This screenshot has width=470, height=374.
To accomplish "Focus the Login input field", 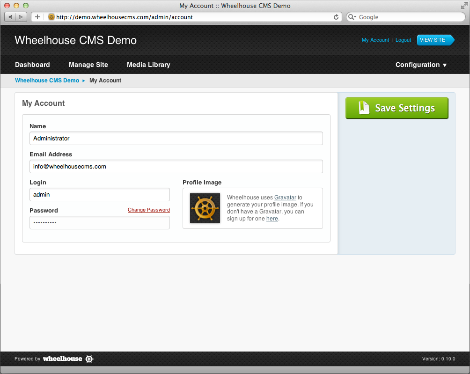I will (100, 195).
